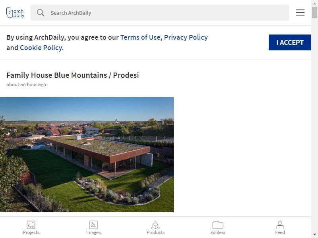This screenshot has height=238, width=318.
Task: Open the Cookie Policy link
Action: pyautogui.click(x=41, y=48)
